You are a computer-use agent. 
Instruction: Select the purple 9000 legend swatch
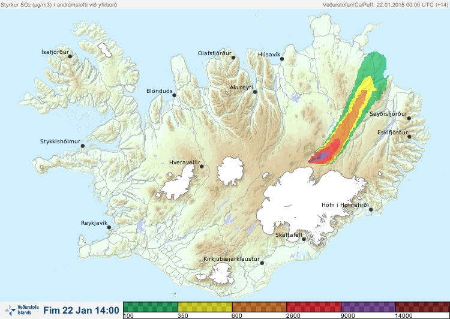pyautogui.click(x=368, y=307)
